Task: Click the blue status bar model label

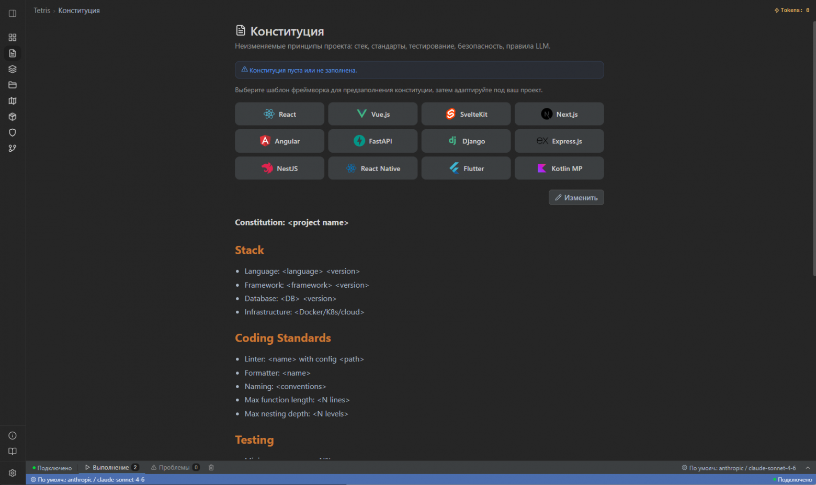Action: pyautogui.click(x=88, y=480)
